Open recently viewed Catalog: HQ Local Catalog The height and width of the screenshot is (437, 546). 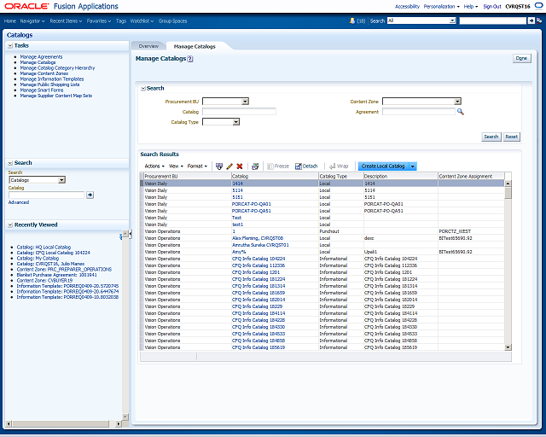(44, 247)
